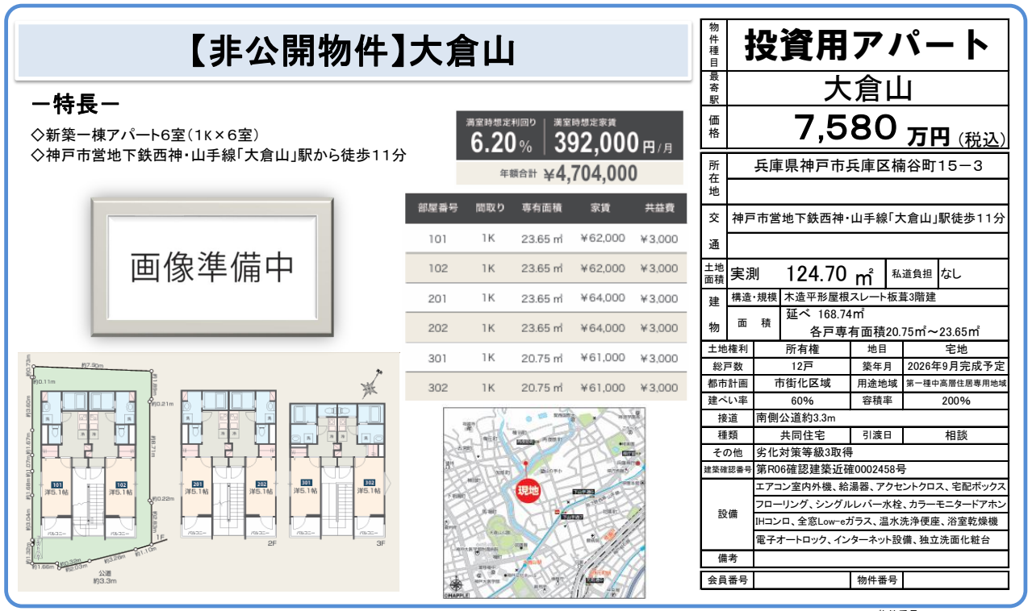
Task: Select room 302 label on the floor plan
Action: [370, 484]
